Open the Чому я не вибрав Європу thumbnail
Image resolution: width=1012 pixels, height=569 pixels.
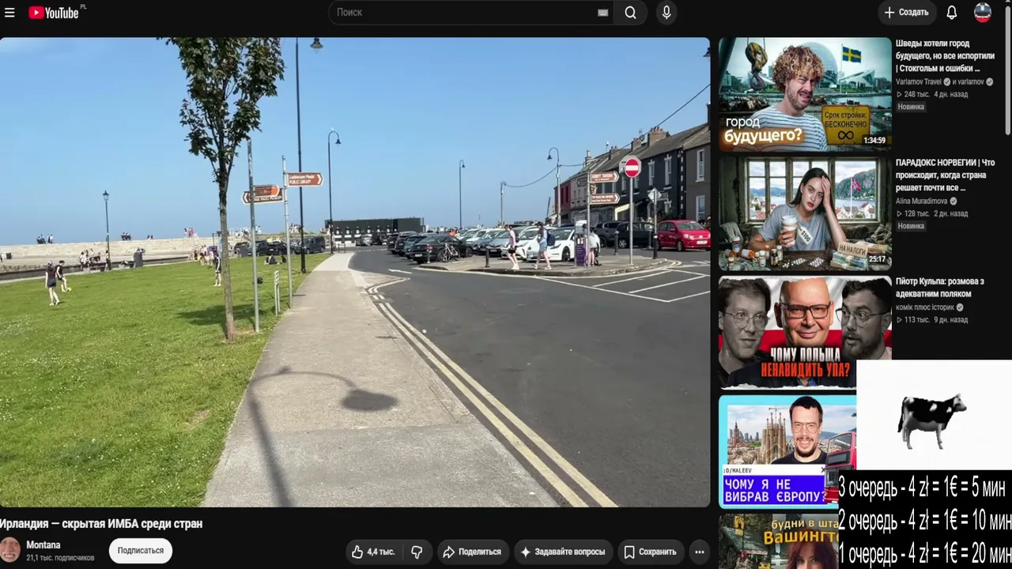787,450
